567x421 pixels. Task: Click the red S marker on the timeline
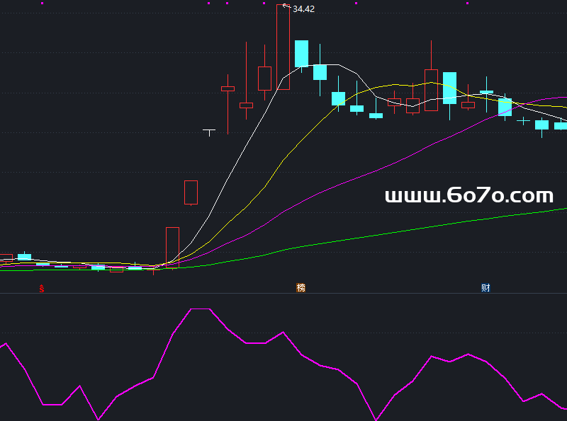pyautogui.click(x=42, y=288)
